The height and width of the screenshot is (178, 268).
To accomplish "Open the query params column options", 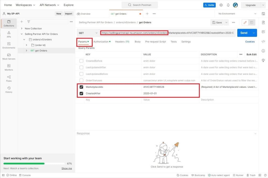I will [241, 54].
